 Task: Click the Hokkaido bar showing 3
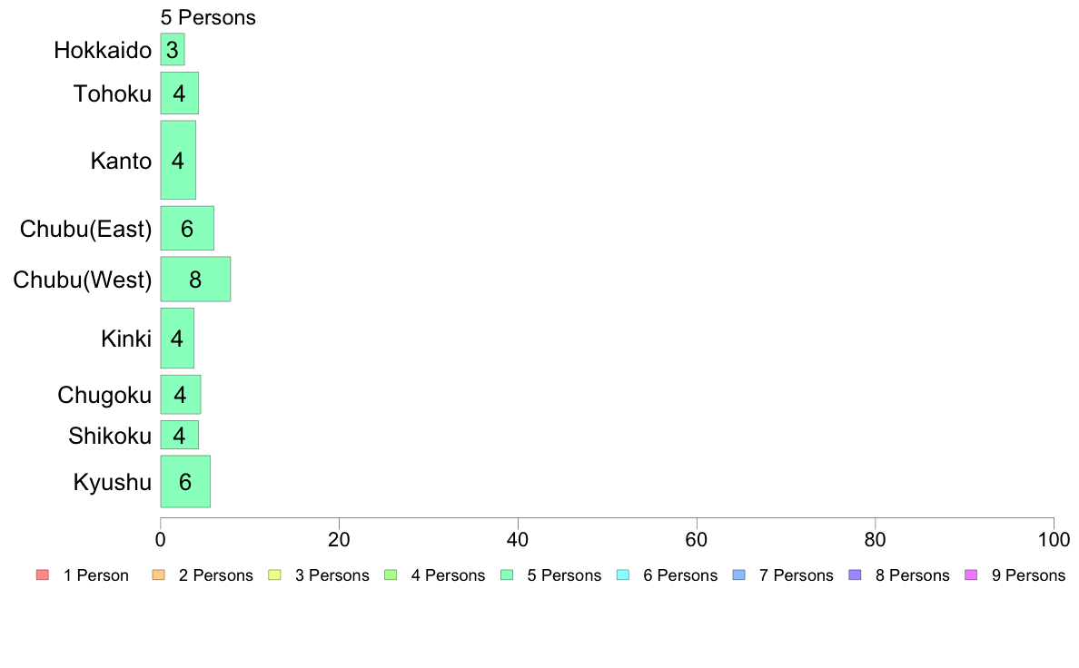point(172,50)
